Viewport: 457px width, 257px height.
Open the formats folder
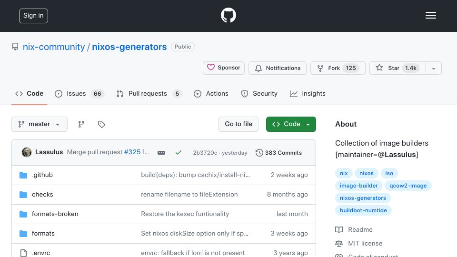pyautogui.click(x=43, y=233)
